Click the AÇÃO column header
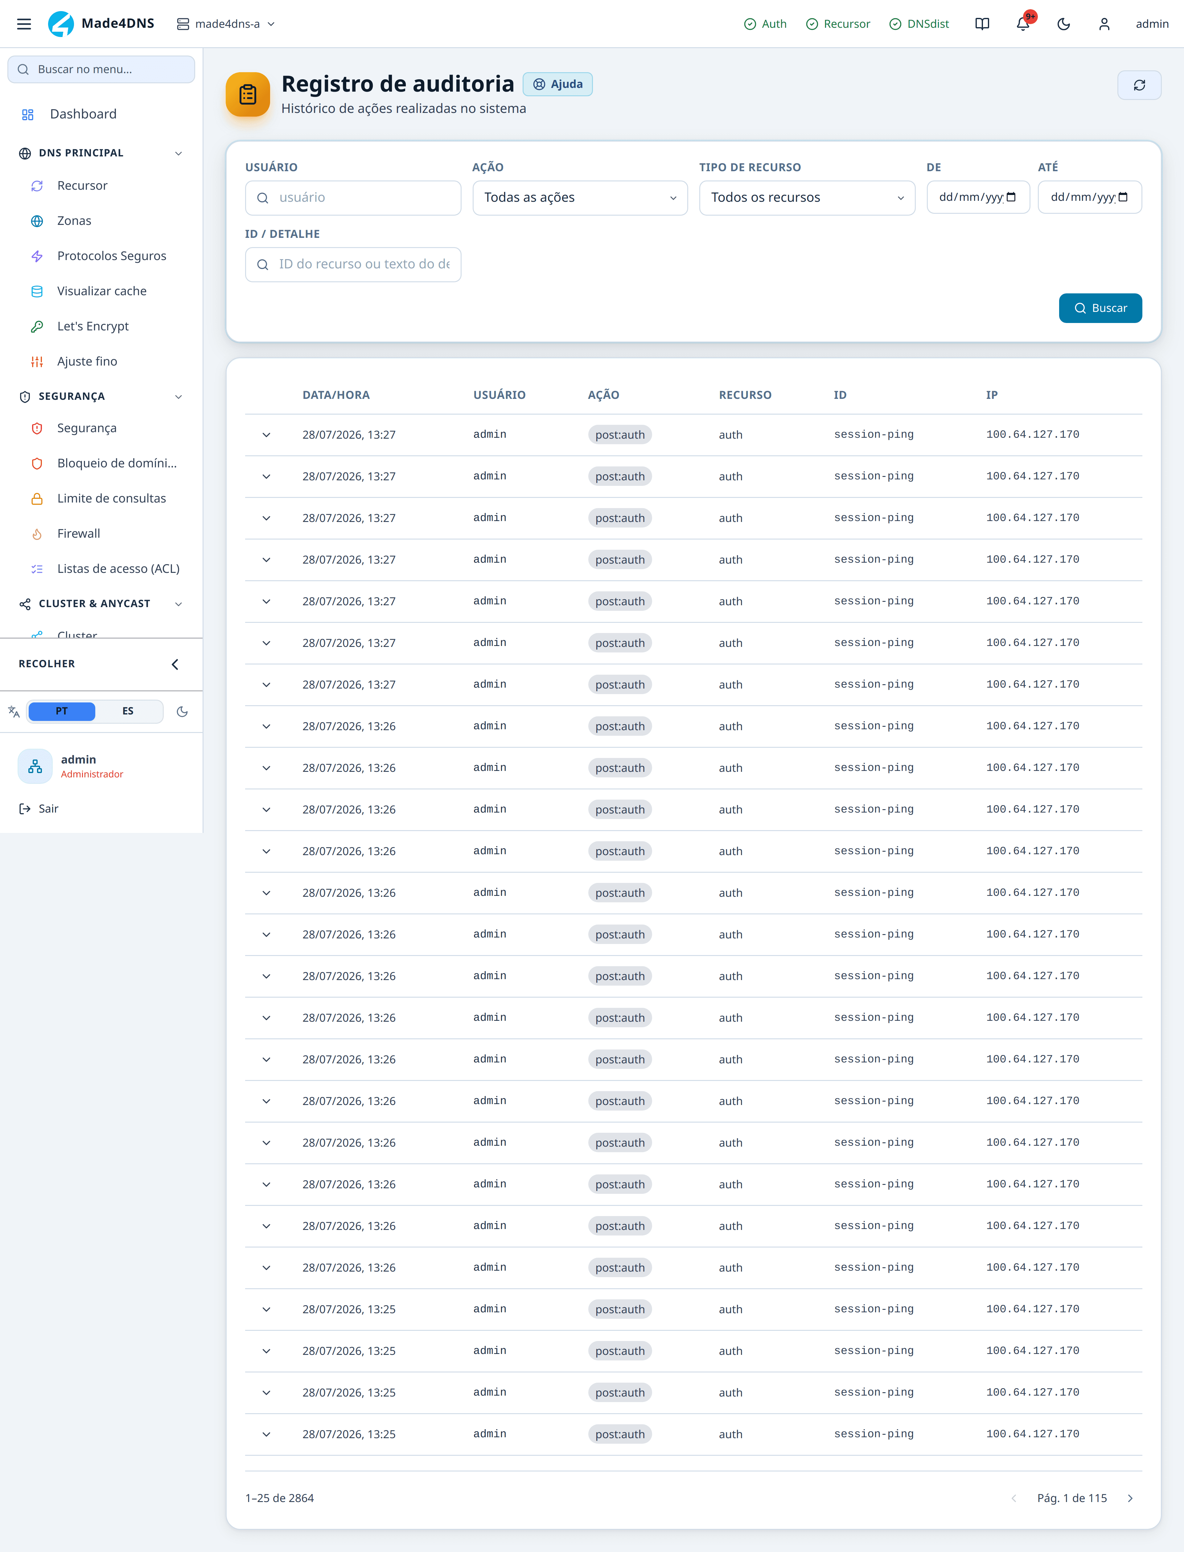This screenshot has width=1184, height=1552. click(603, 395)
